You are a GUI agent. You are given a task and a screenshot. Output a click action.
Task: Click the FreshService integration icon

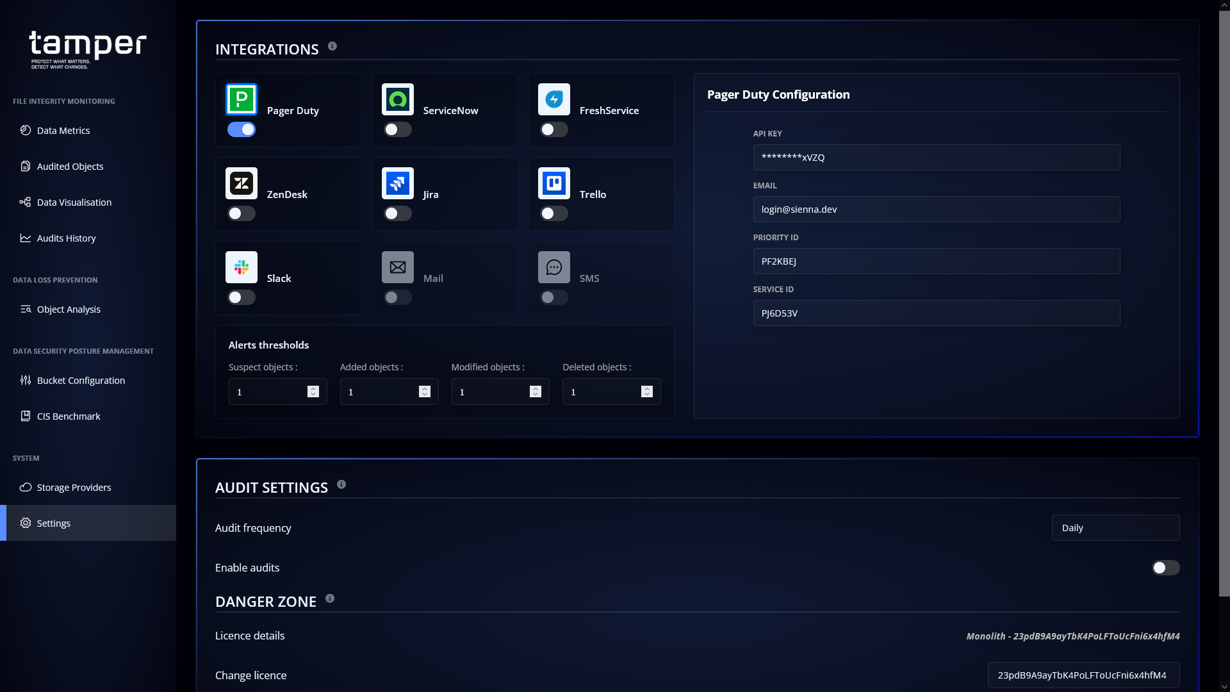[553, 99]
